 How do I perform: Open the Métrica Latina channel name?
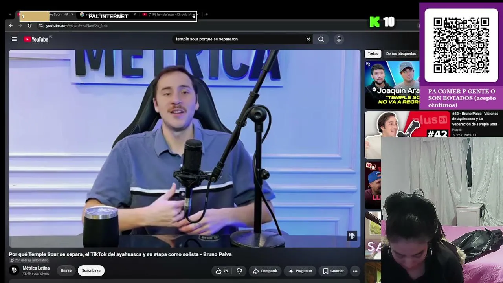(x=36, y=268)
